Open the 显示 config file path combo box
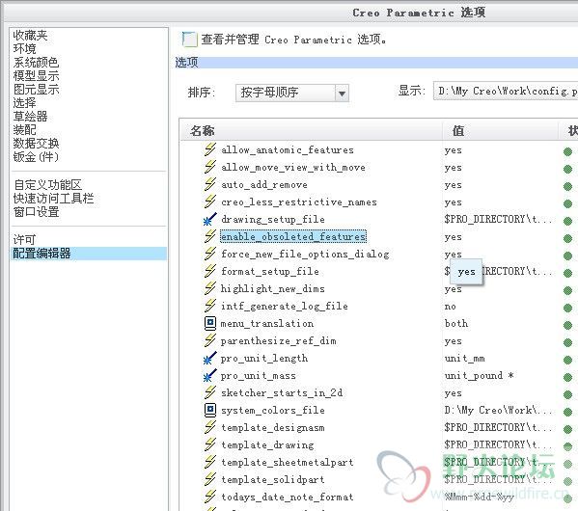This screenshot has height=511, width=578. (506, 91)
